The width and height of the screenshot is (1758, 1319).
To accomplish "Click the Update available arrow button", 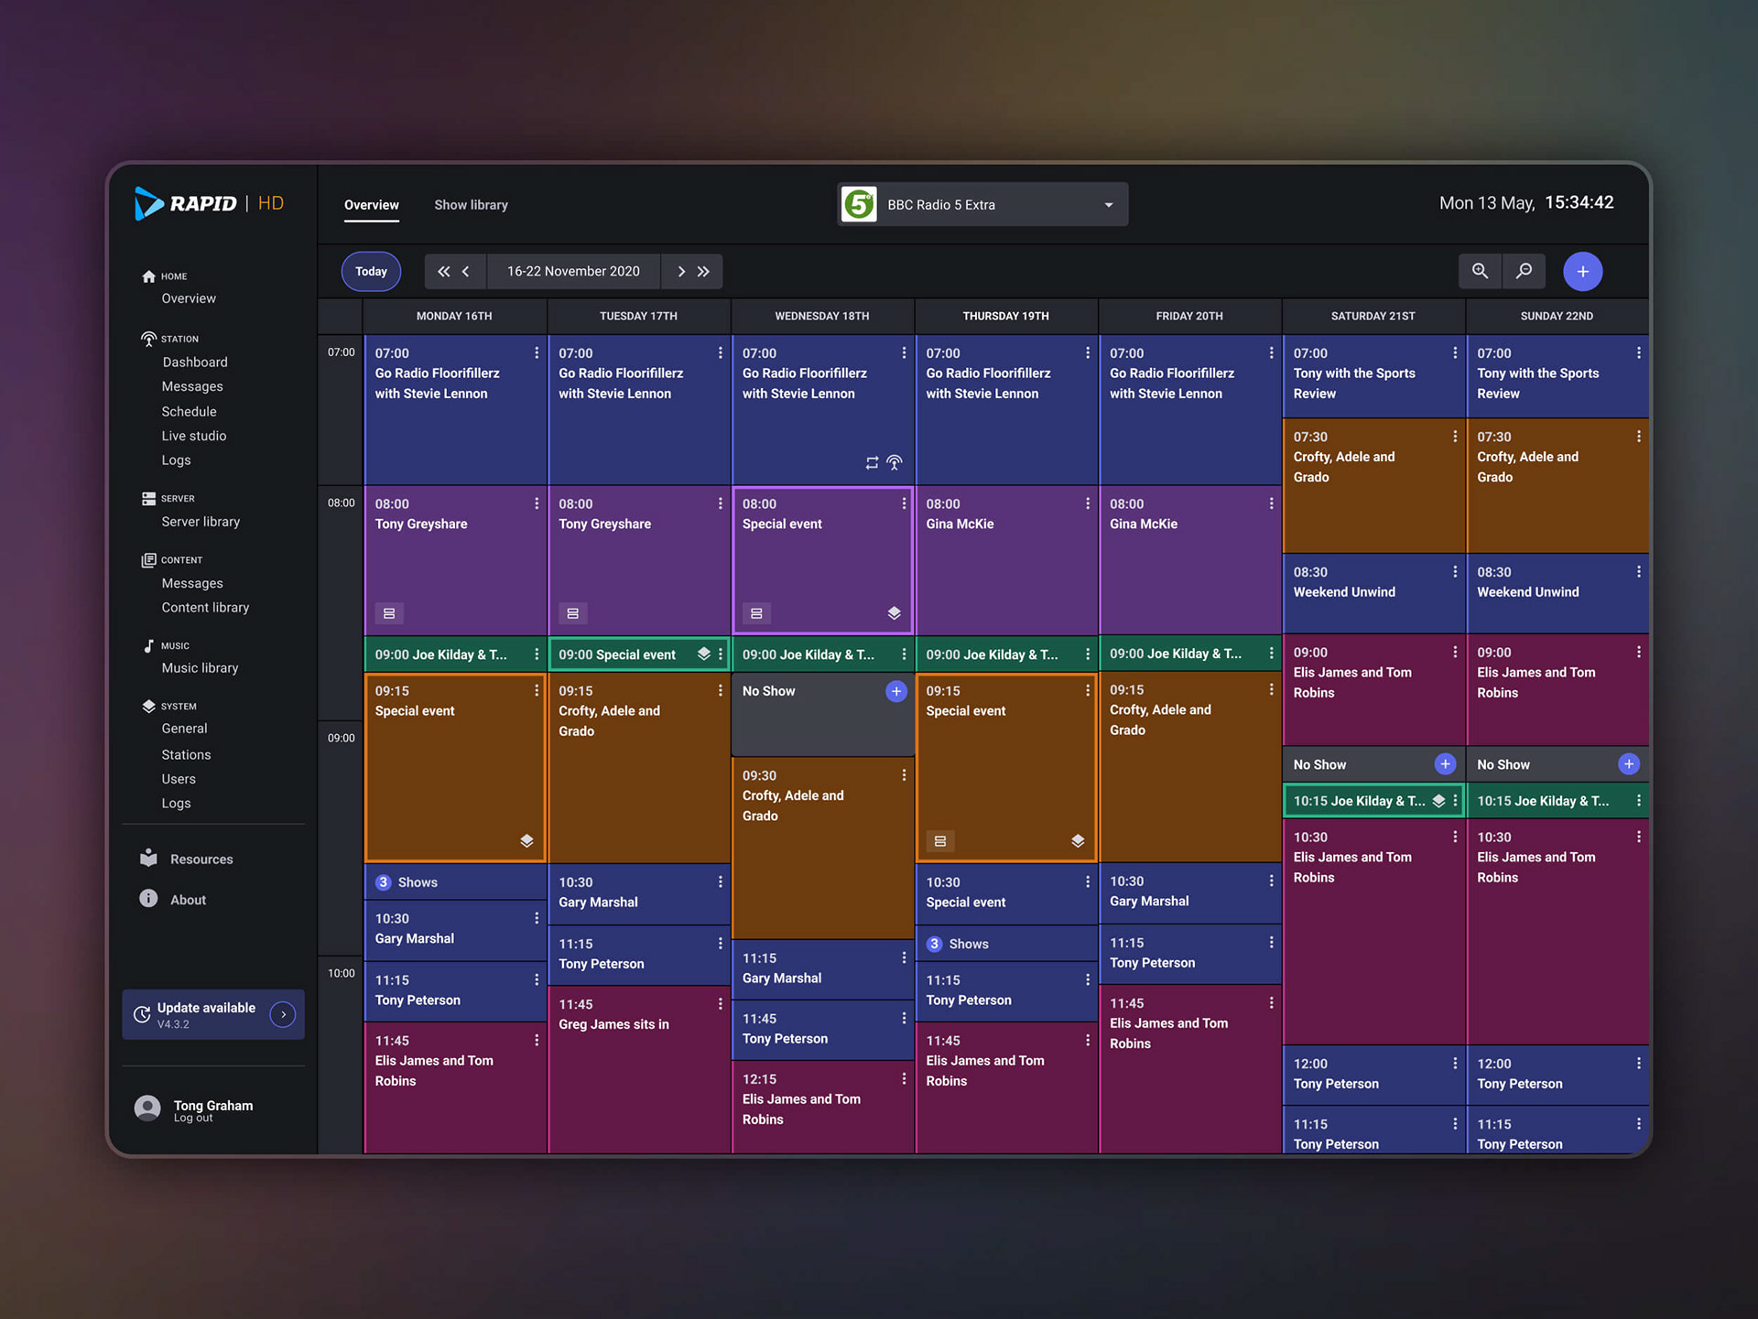I will coord(283,1014).
